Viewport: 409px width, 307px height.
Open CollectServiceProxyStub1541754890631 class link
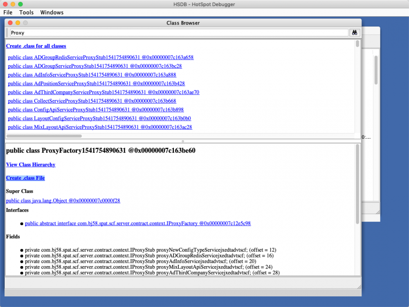click(92, 101)
